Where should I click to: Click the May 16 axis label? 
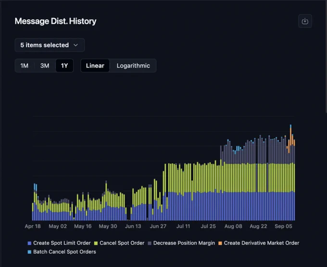(x=83, y=226)
